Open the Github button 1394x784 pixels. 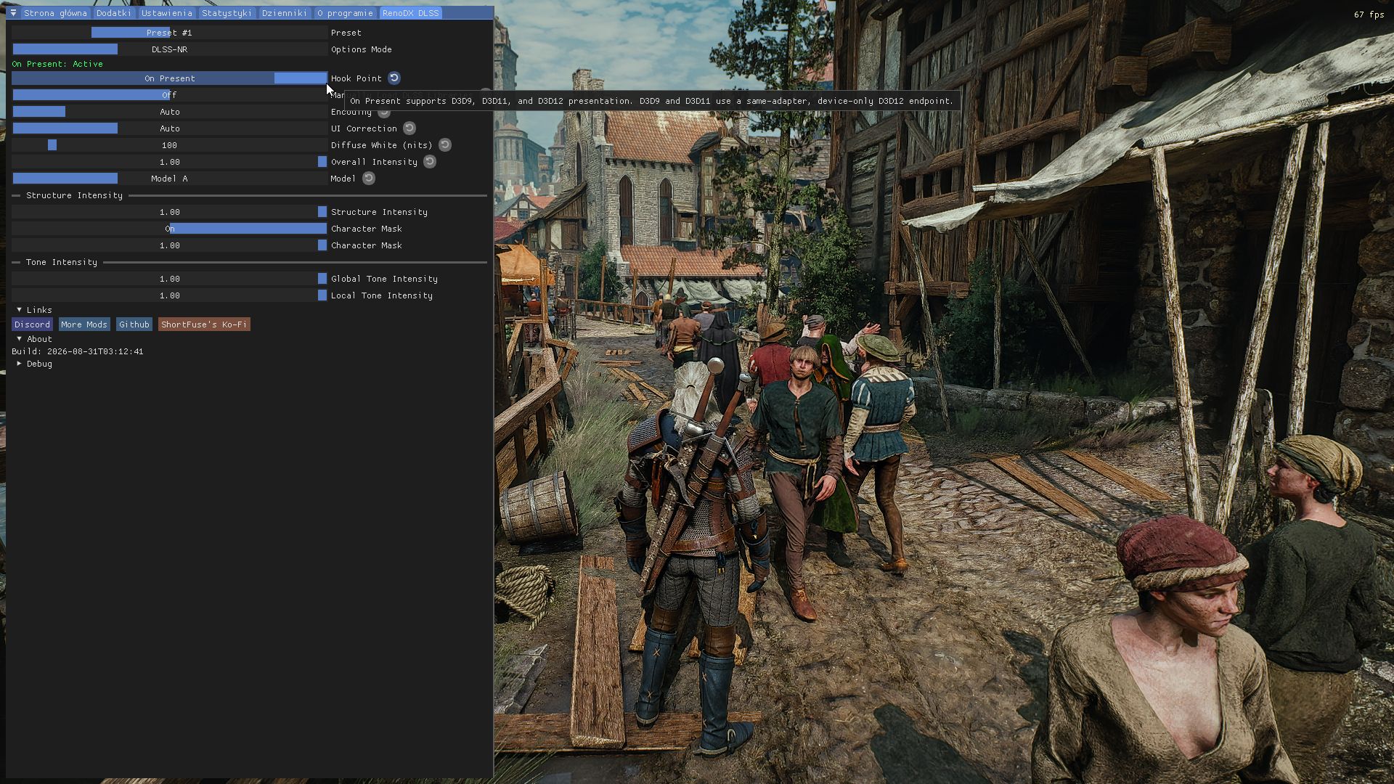coord(134,324)
